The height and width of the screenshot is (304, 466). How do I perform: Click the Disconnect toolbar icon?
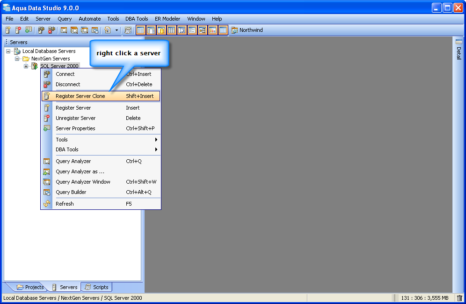coord(52,30)
